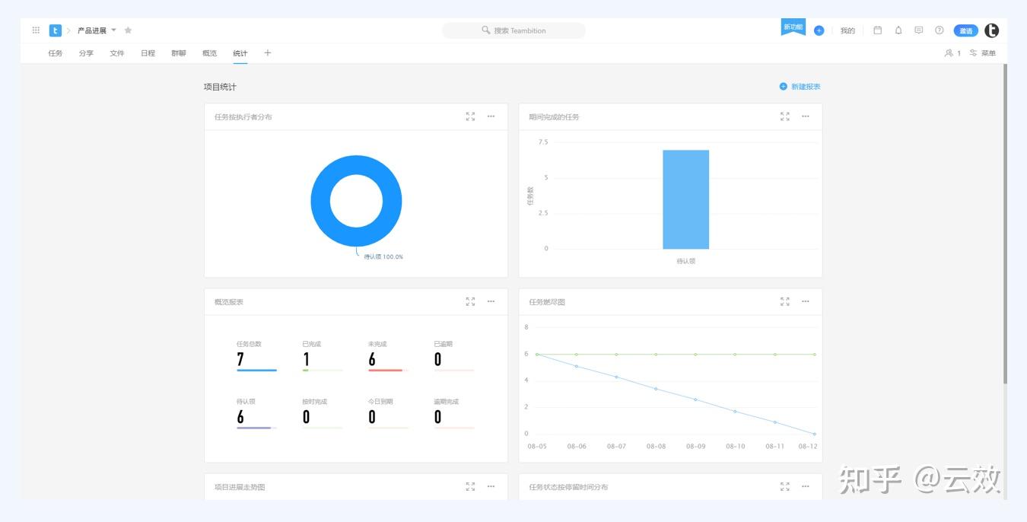Open the app grid launcher icon
The height and width of the screenshot is (522, 1027).
(x=36, y=30)
